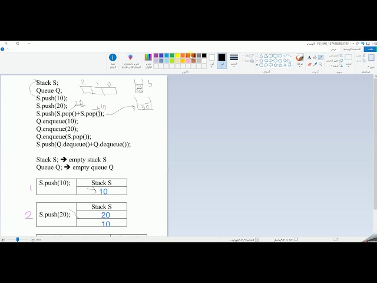377x283 pixels.
Task: Pick the yellow color swatch
Action: click(177, 55)
